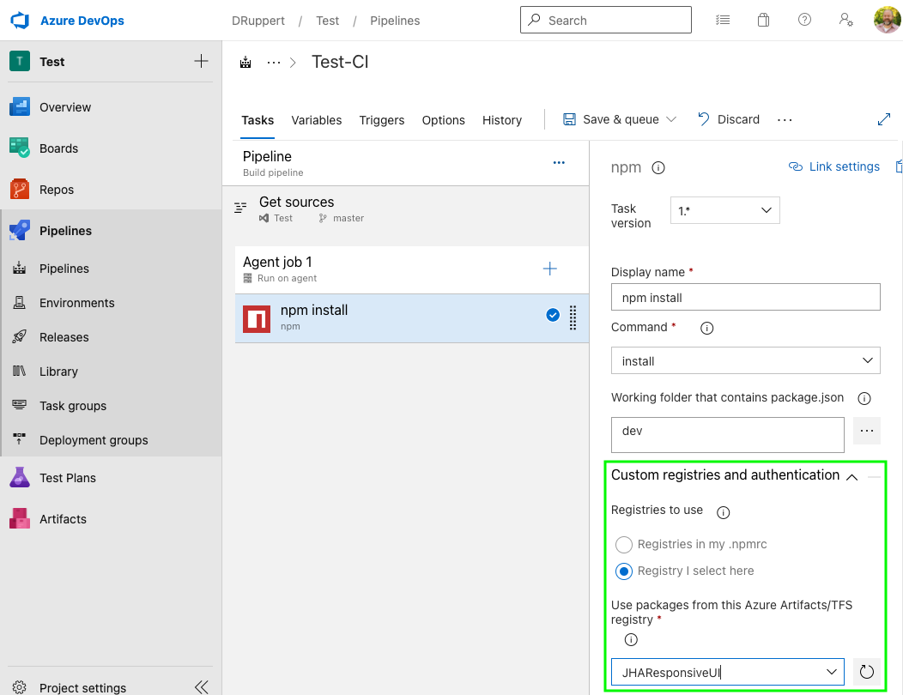Browse working folder with ellipsis button
Screen dimensions: 903x695
(x=866, y=431)
